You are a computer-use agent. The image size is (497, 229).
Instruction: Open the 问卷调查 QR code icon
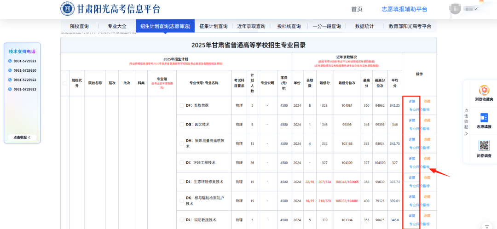(484, 145)
